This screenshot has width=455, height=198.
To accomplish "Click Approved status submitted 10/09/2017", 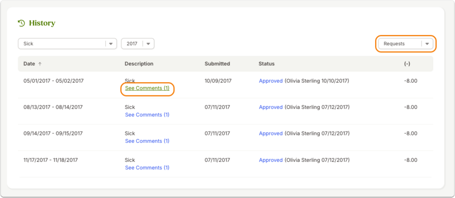I will [x=271, y=81].
